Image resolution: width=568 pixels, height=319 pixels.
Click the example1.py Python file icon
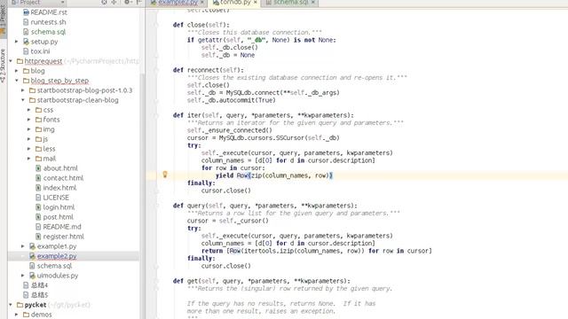pos(32,246)
